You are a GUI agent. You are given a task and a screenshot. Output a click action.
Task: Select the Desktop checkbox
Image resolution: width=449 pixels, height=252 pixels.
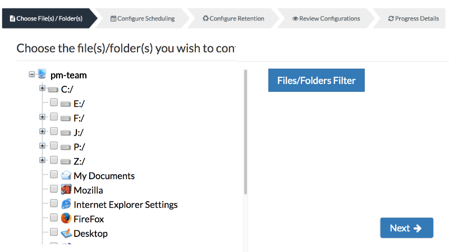[x=53, y=232]
